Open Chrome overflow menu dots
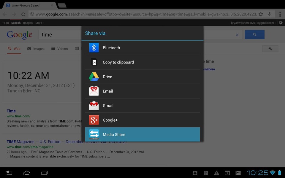This screenshot has height=178, width=285. pos(280,14)
